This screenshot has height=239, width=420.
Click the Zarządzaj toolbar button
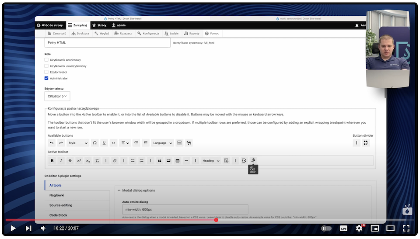(x=77, y=25)
